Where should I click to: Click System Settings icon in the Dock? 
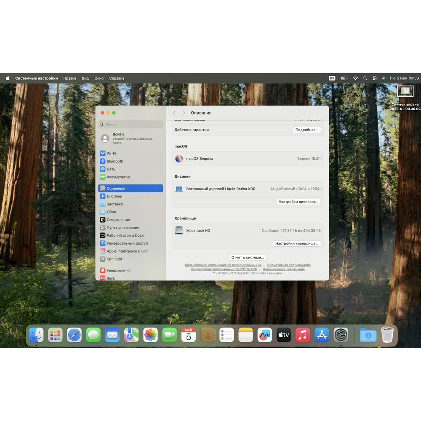(x=341, y=335)
